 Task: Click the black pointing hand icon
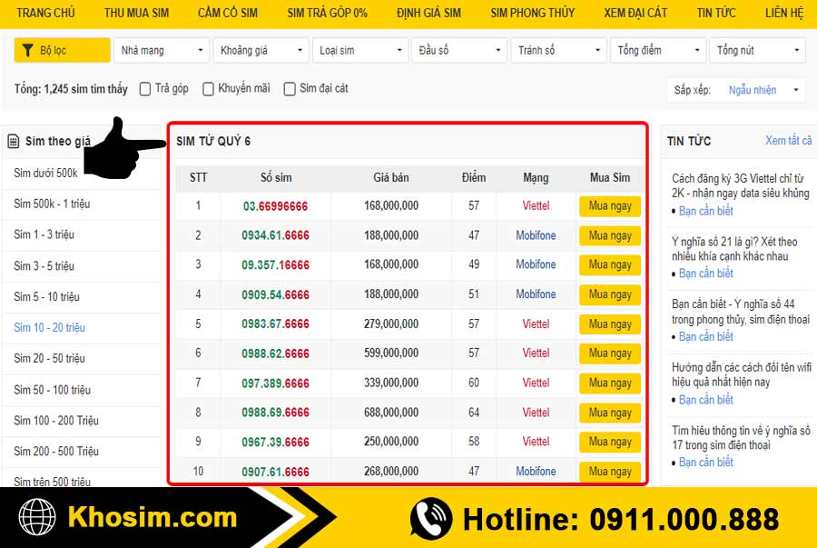coord(123,148)
